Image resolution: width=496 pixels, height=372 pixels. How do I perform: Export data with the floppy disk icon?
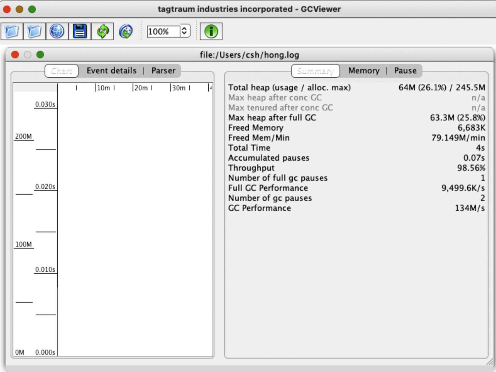point(80,31)
